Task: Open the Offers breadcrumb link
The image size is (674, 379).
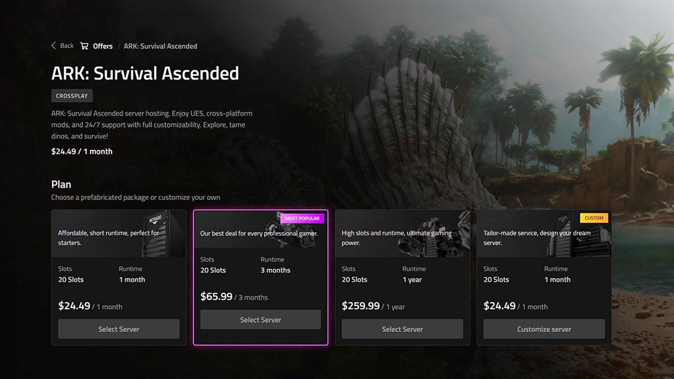Action: (x=103, y=46)
